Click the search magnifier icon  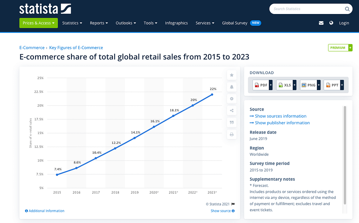pos(347,9)
